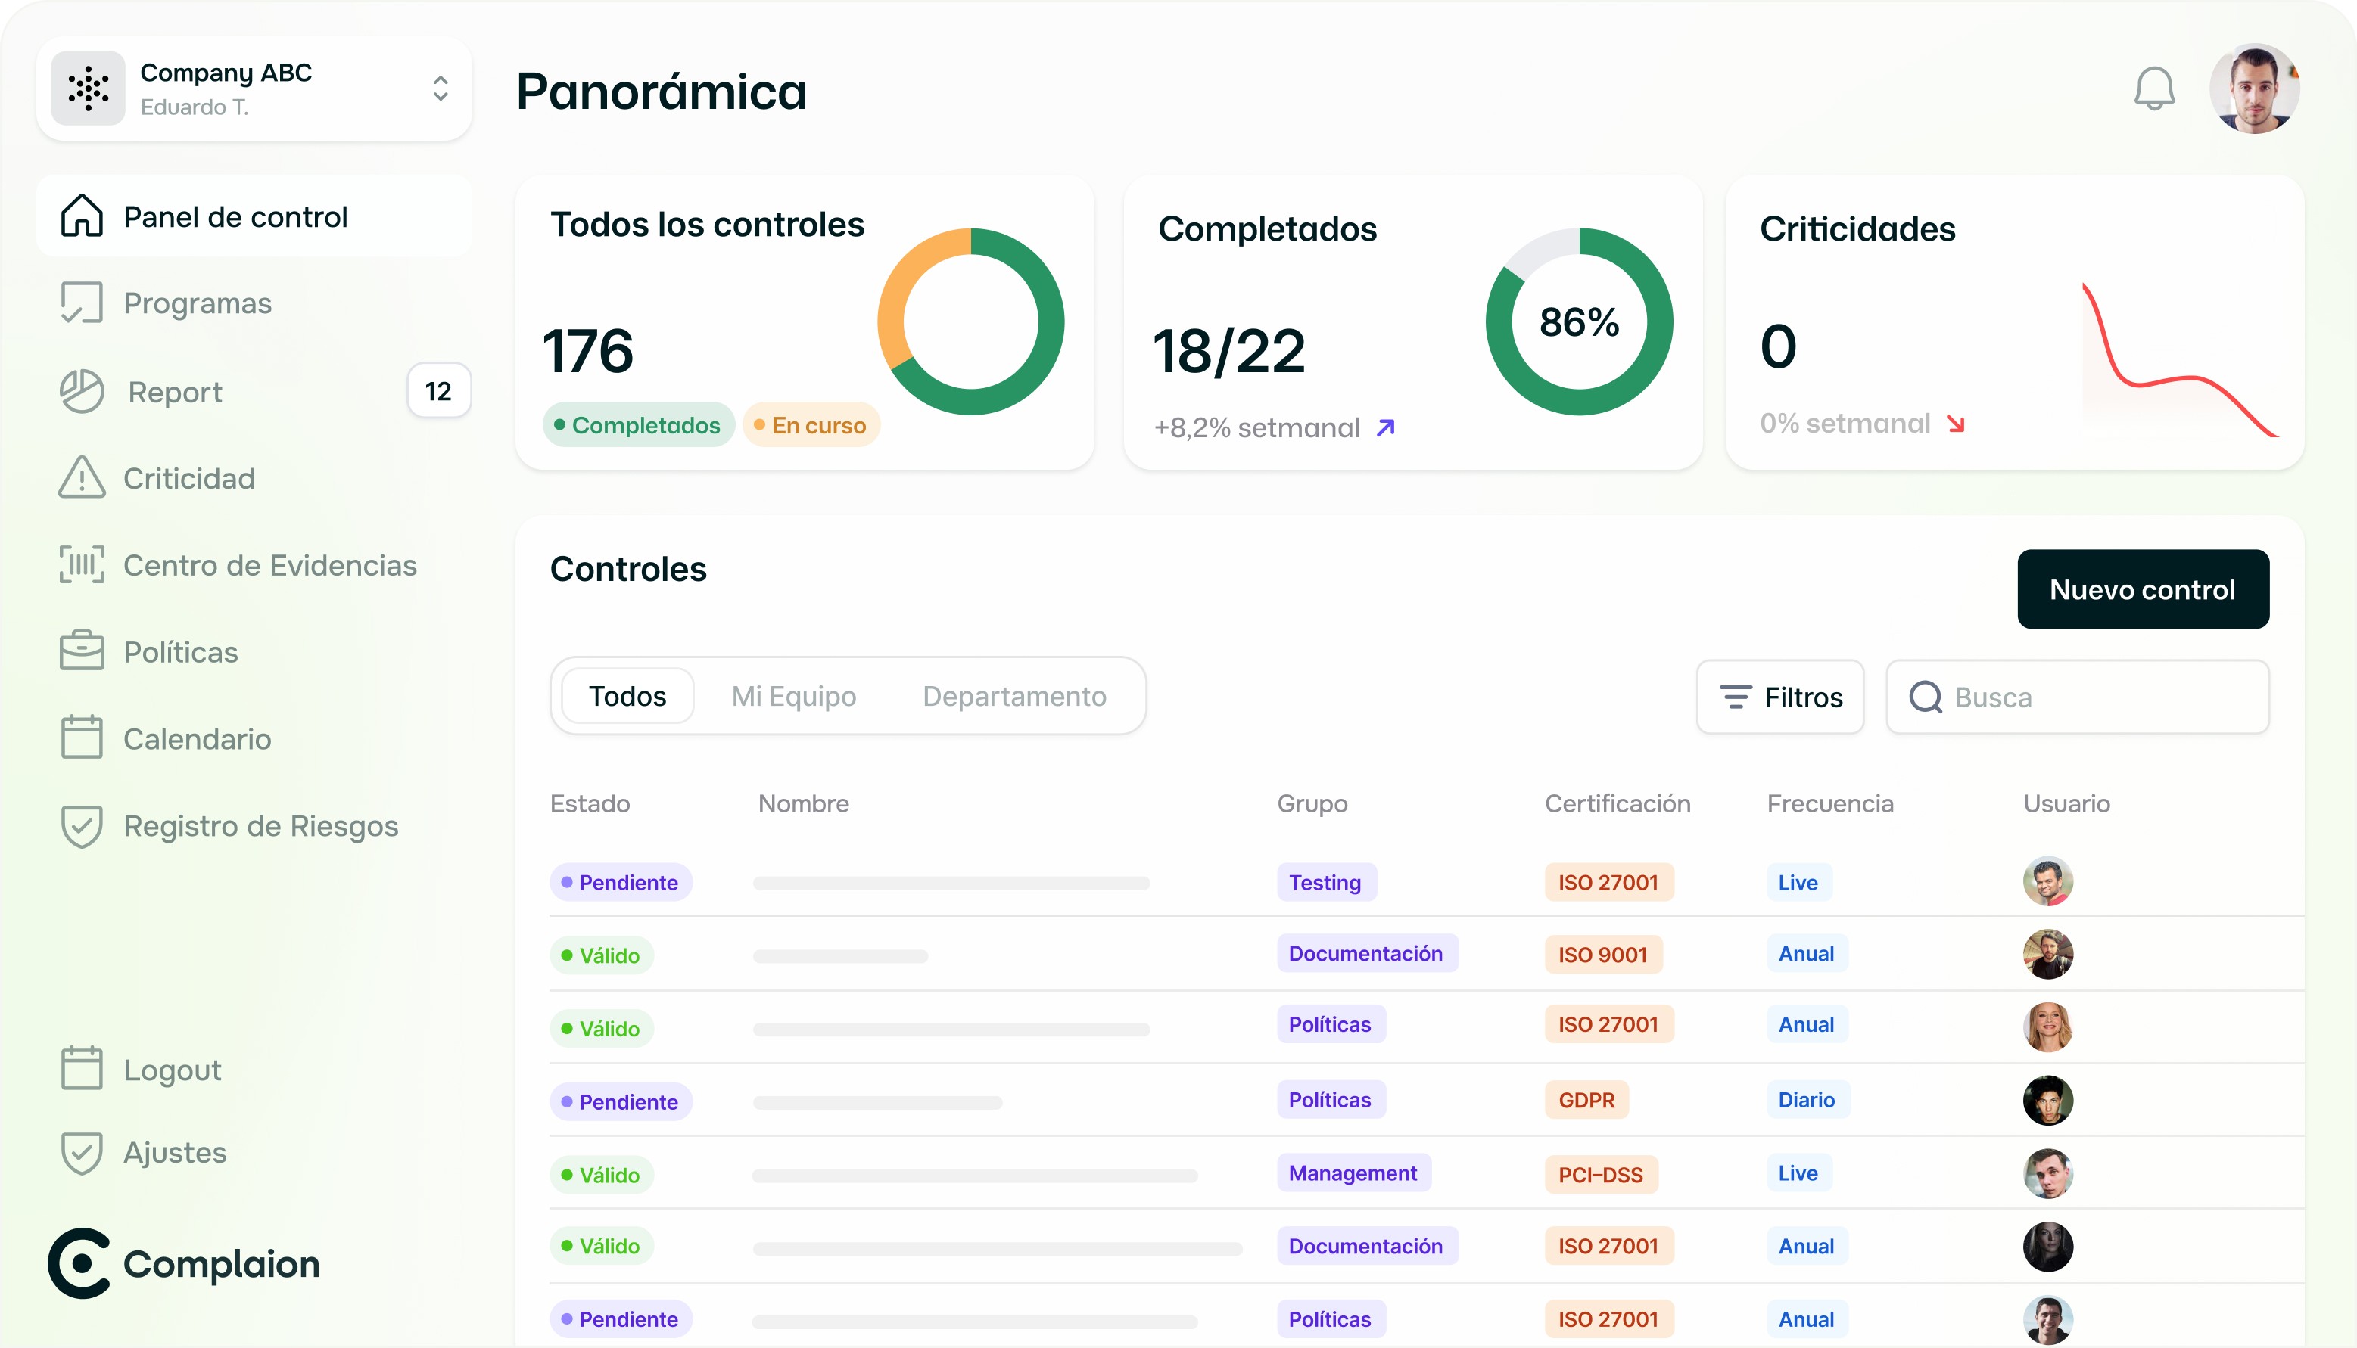Click the Calendario calendar icon
The height and width of the screenshot is (1348, 2357).
click(82, 738)
